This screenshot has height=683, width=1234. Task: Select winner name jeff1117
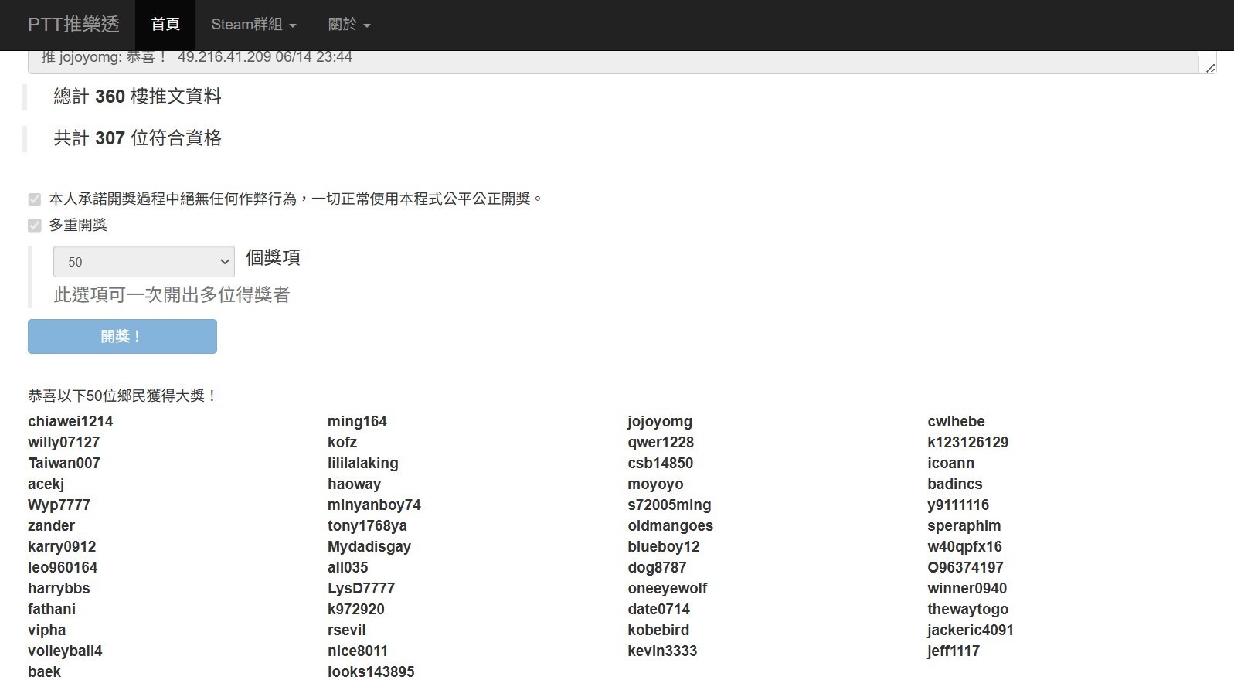coord(954,651)
